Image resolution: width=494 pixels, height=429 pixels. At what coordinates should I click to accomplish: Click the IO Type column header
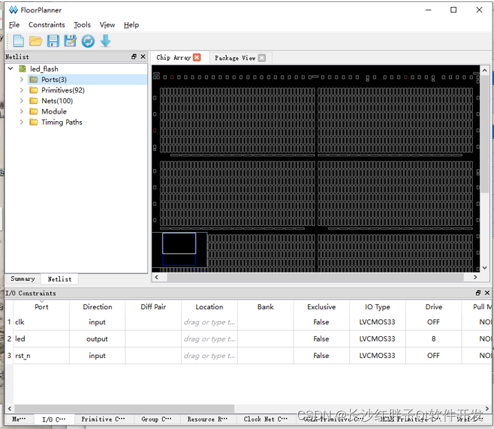(378, 307)
